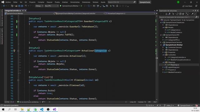Open the startup project dropdown arrow
This screenshot has width=200, height=112.
click(x=79, y=6)
